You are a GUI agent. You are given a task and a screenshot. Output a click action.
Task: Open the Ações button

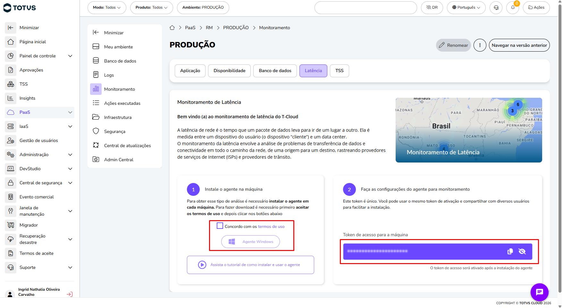[x=536, y=8]
